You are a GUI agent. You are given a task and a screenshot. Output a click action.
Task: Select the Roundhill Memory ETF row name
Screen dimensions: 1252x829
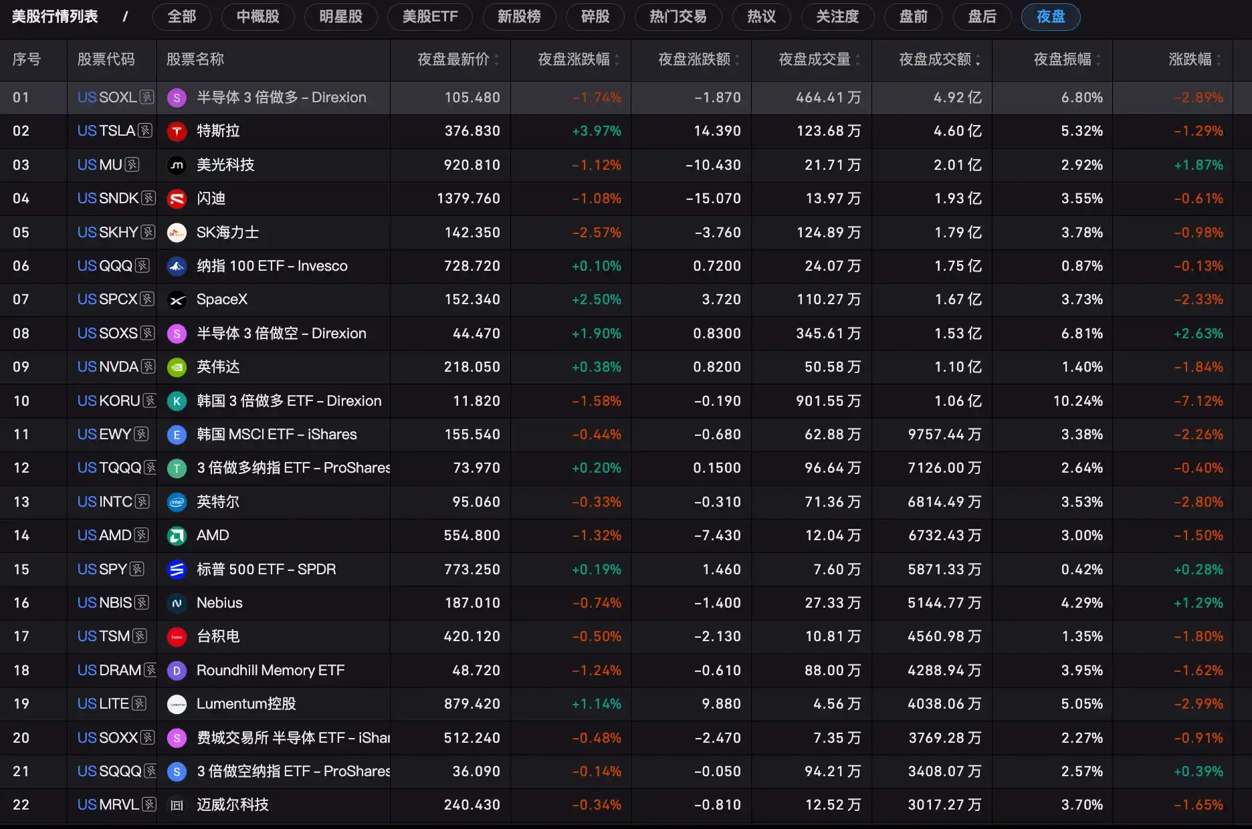point(271,670)
